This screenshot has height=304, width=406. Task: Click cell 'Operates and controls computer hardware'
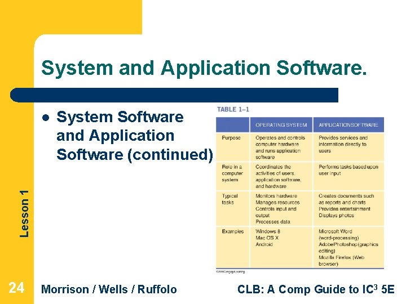(x=280, y=147)
